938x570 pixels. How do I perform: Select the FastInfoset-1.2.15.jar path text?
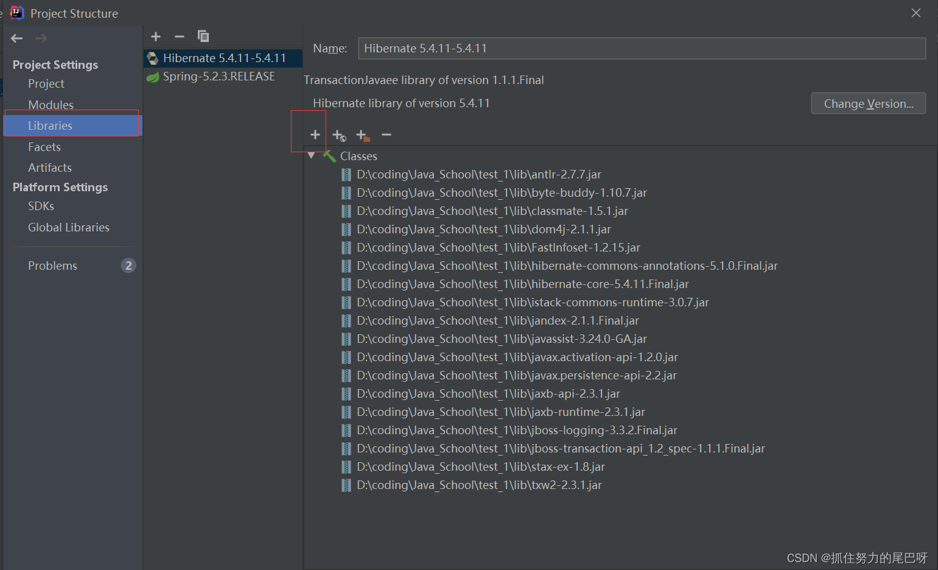pos(499,248)
